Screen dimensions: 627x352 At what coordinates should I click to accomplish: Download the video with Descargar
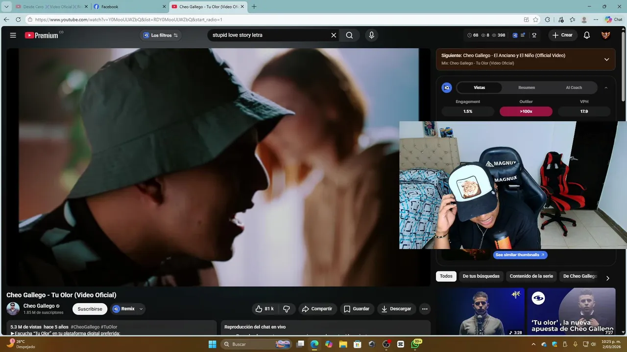click(396, 309)
